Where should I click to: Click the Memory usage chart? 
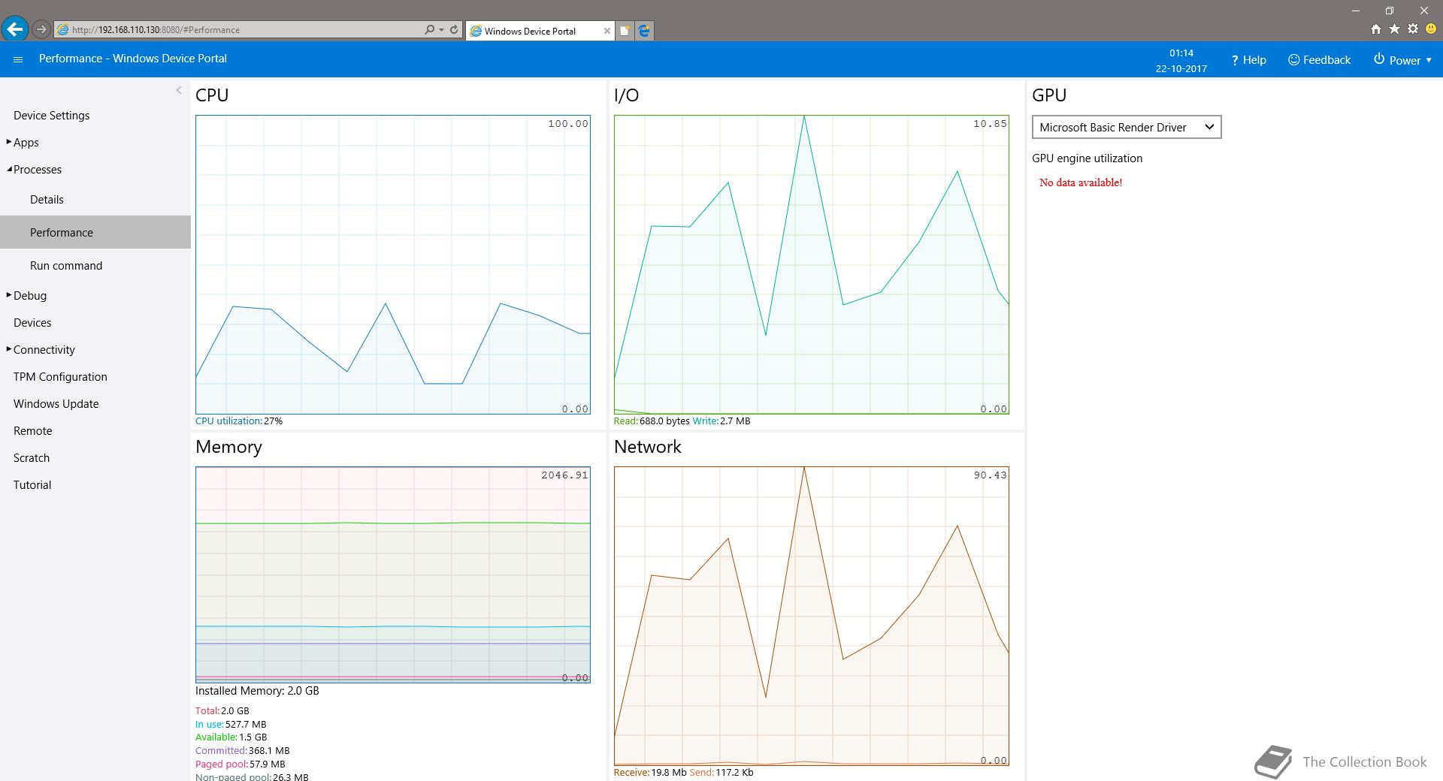click(392, 574)
